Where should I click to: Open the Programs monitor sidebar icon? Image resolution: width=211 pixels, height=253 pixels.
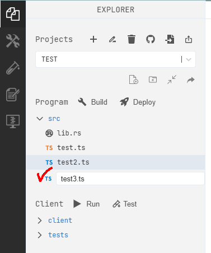(13, 121)
